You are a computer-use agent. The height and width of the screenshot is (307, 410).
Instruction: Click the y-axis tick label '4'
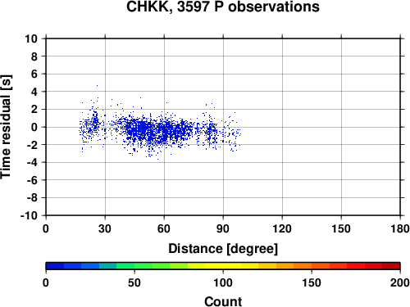point(34,92)
